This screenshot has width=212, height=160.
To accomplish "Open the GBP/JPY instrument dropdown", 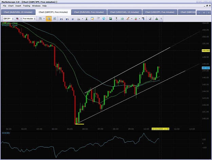I will coord(13,19).
